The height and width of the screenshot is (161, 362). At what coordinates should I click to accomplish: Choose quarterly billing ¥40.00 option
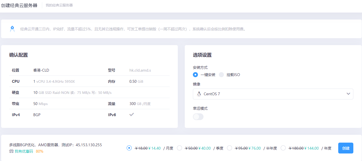179,148
